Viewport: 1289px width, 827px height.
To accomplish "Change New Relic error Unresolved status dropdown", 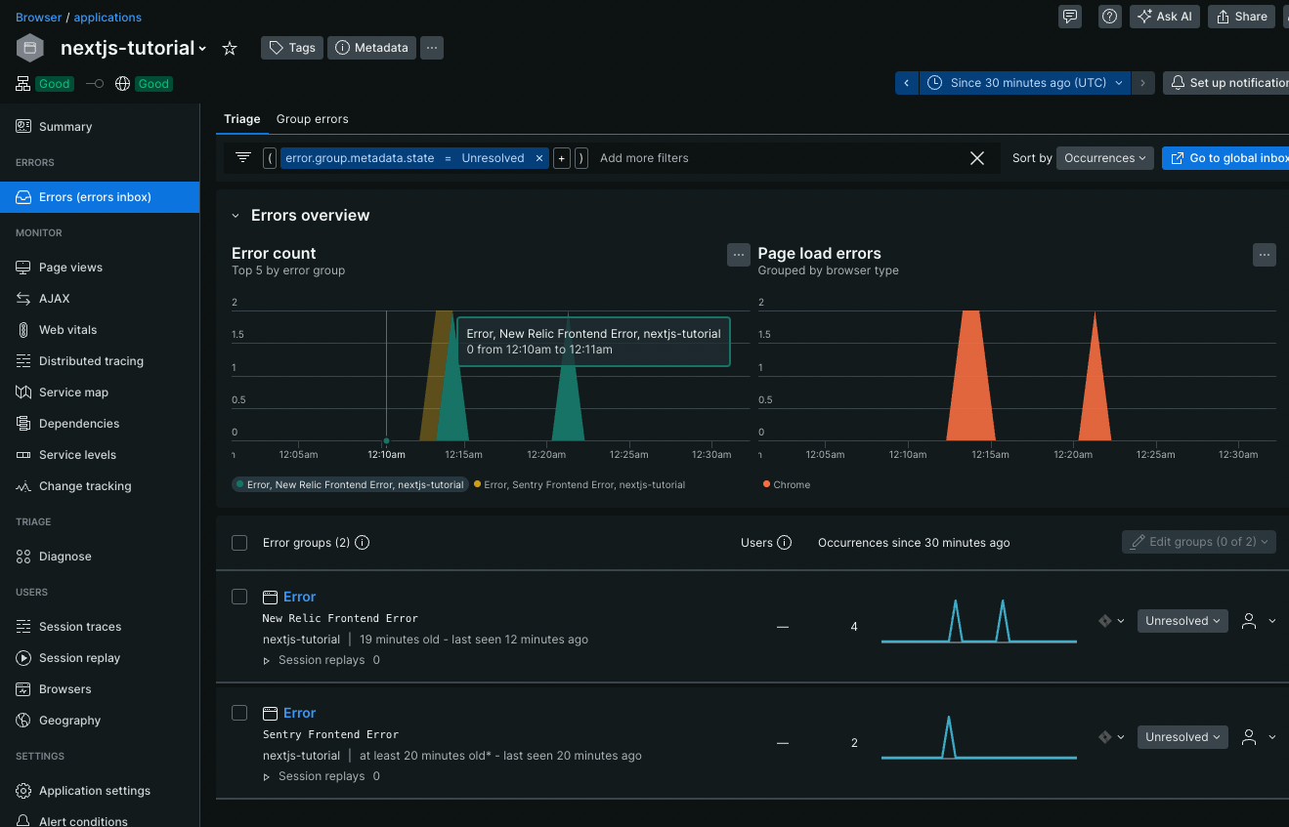I will pyautogui.click(x=1182, y=621).
